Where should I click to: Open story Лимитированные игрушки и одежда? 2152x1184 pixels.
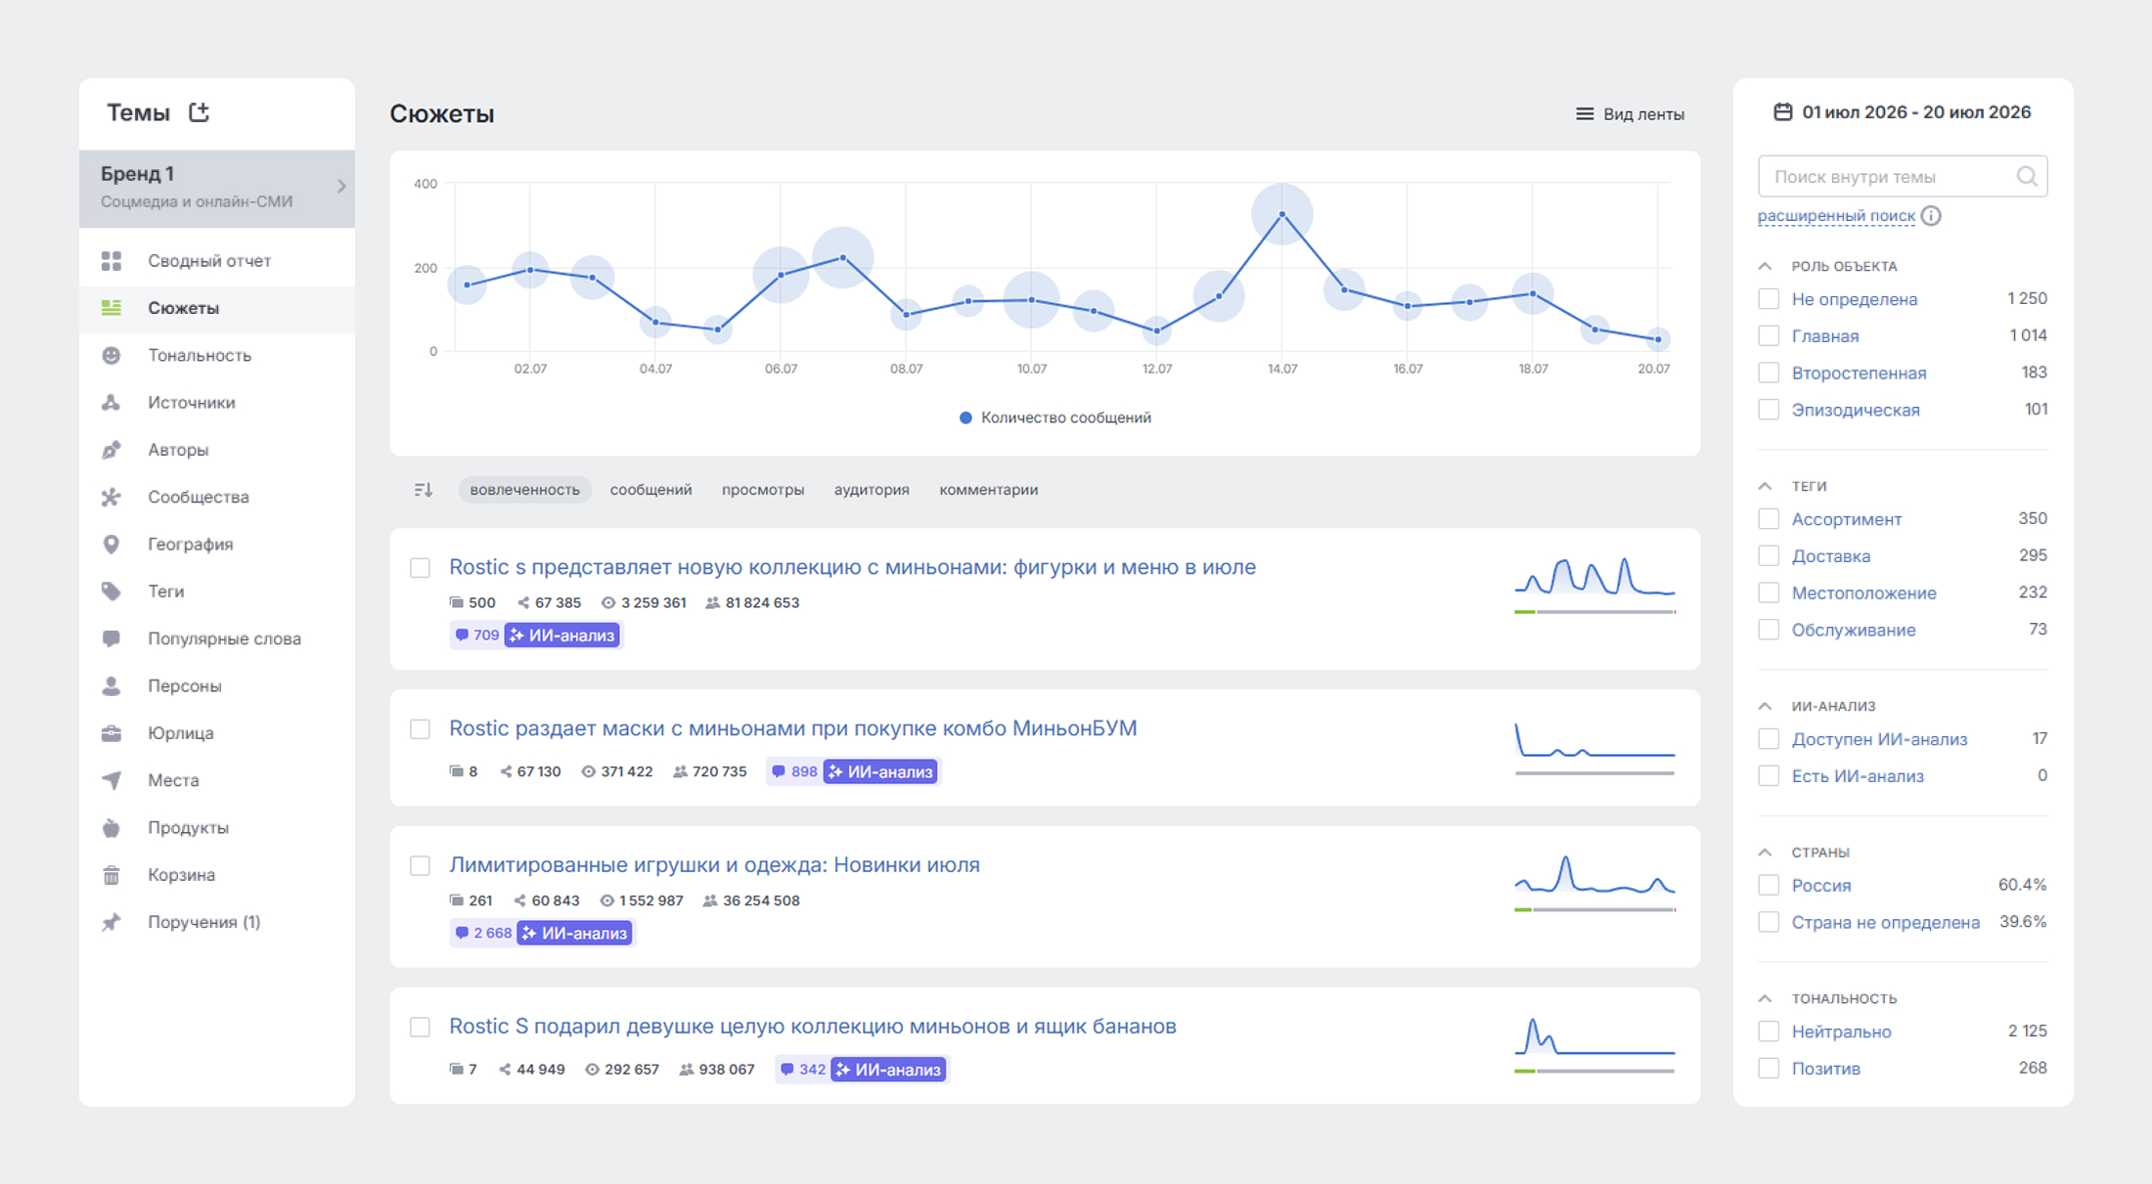714,865
